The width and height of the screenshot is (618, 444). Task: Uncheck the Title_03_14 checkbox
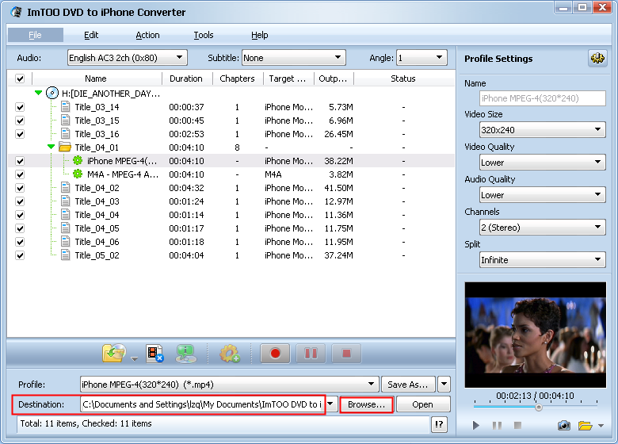point(20,107)
